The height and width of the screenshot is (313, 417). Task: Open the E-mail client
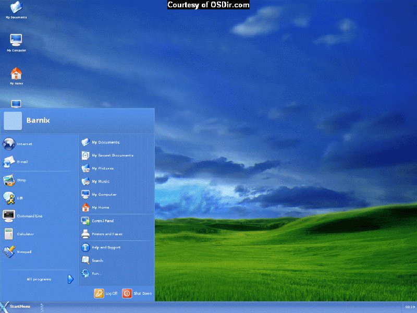click(x=23, y=162)
